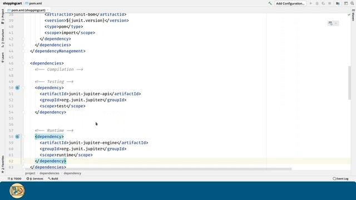Click the 'import' scope value on line 41
Screen dimensions: 356x200
point(69,33)
